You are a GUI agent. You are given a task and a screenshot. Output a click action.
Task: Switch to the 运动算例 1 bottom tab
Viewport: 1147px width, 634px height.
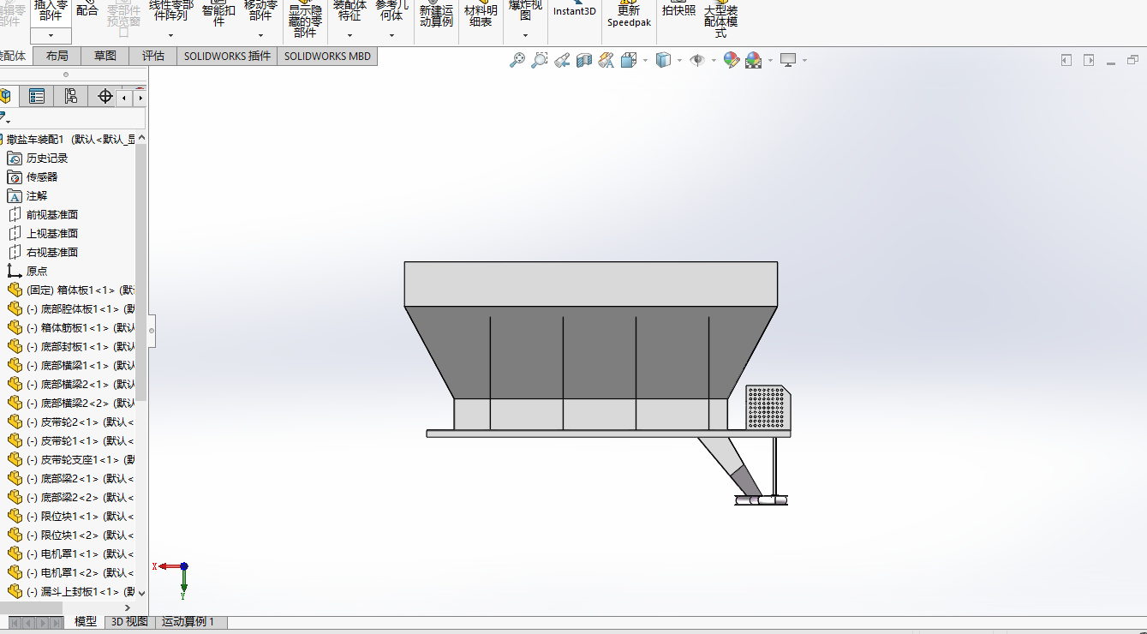189,622
